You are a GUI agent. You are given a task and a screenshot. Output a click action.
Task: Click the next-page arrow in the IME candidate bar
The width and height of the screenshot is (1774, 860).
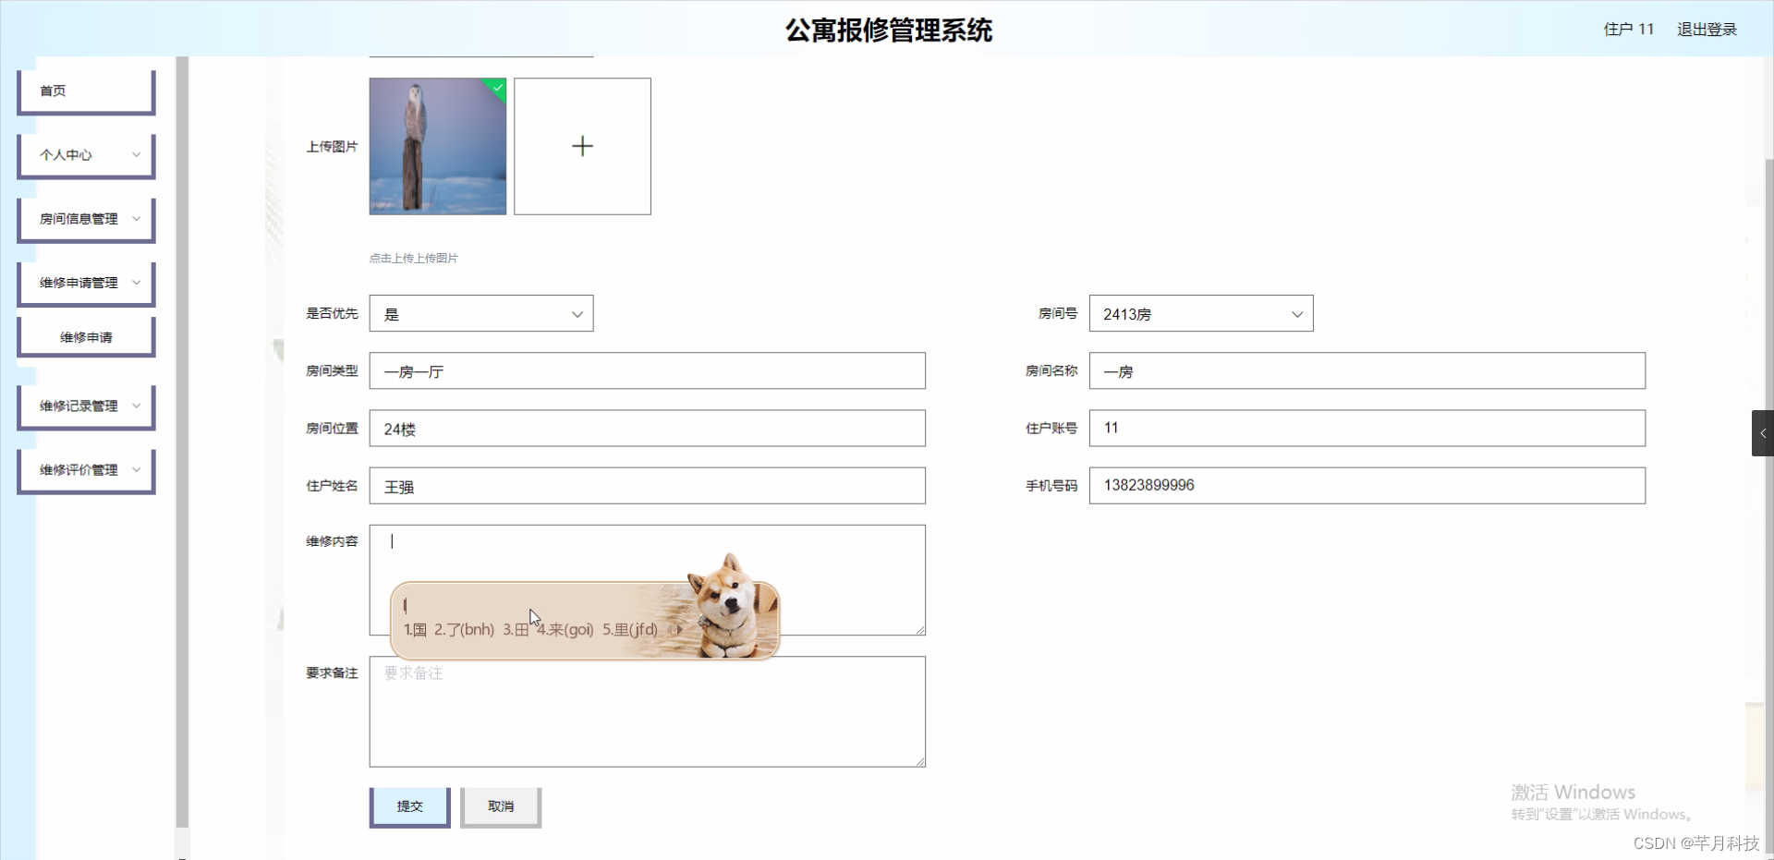point(680,630)
